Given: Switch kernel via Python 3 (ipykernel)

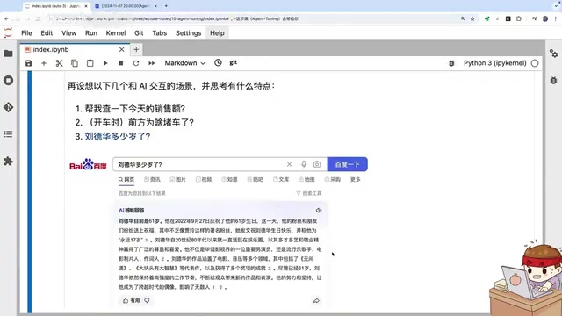Looking at the screenshot, I should click(495, 63).
